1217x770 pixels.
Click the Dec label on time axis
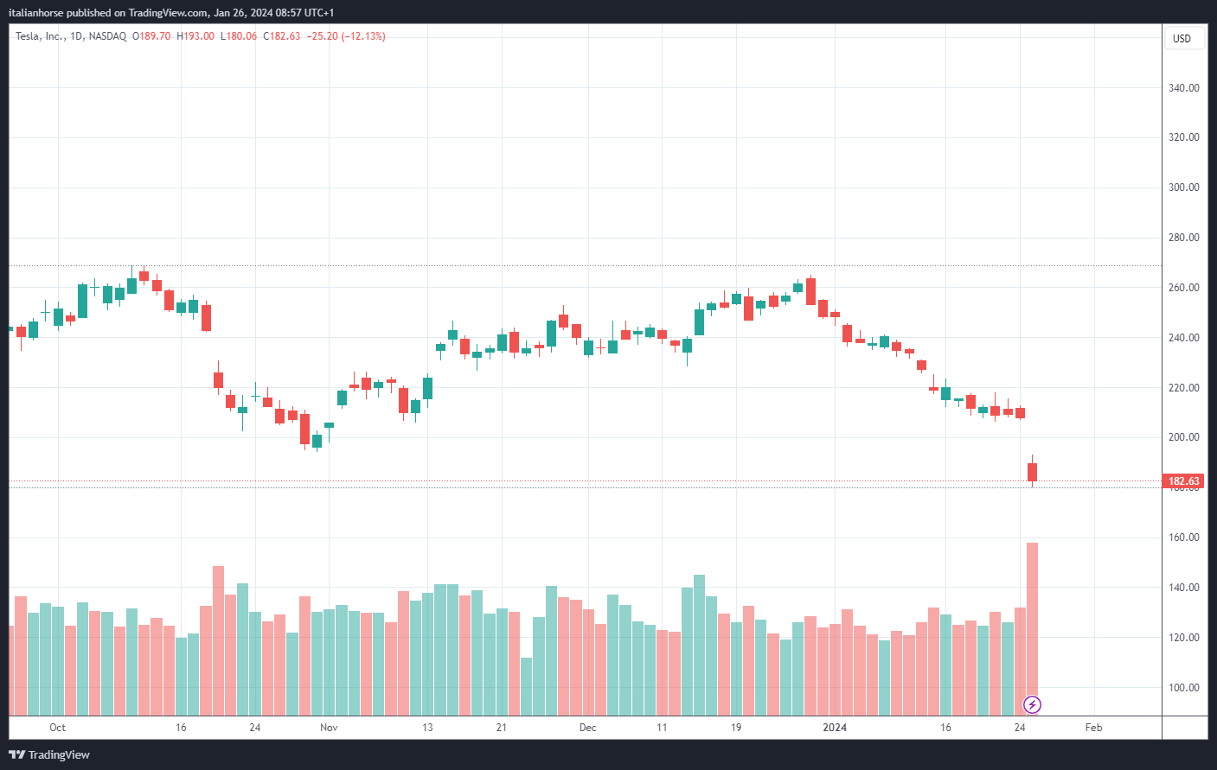(x=588, y=728)
